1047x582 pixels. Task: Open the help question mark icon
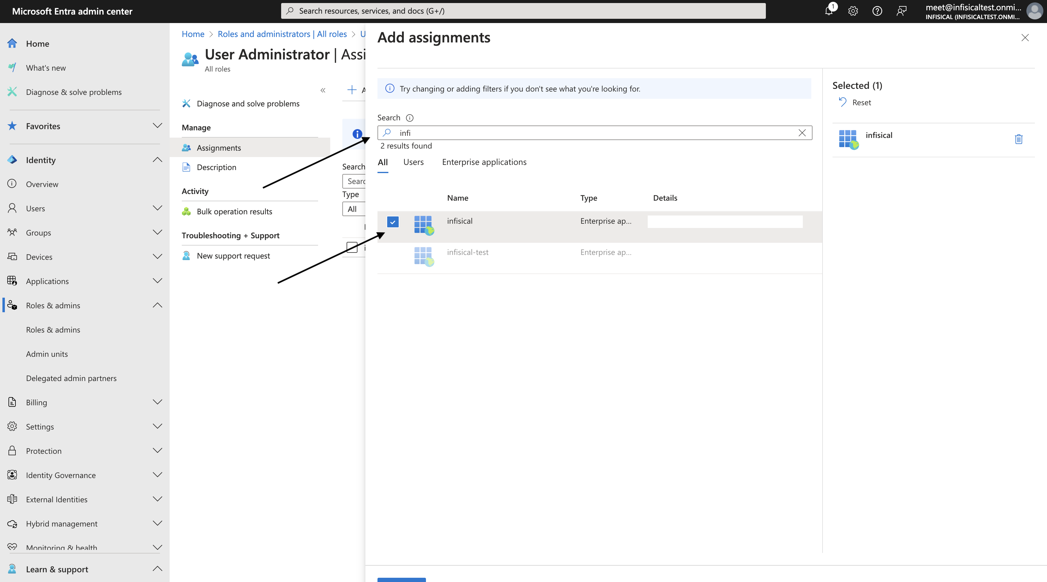(x=877, y=11)
